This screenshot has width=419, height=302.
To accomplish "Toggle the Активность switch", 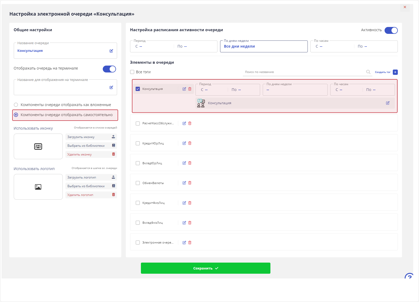I will (x=391, y=30).
